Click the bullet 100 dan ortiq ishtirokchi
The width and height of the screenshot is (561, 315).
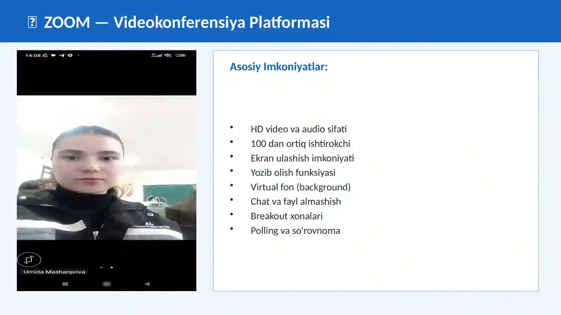[x=300, y=143]
